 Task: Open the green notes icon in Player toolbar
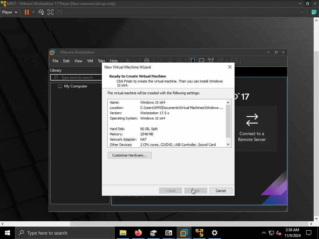coord(314,12)
